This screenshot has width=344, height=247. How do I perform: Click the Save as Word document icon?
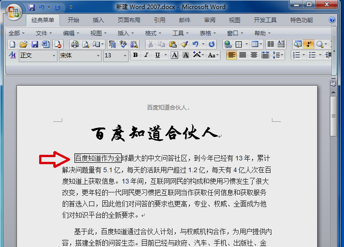click(46, 44)
